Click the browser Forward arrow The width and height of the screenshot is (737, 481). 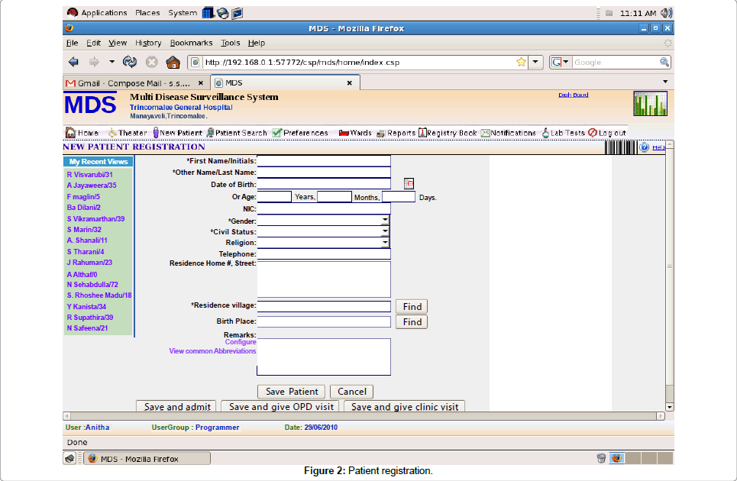click(x=94, y=62)
